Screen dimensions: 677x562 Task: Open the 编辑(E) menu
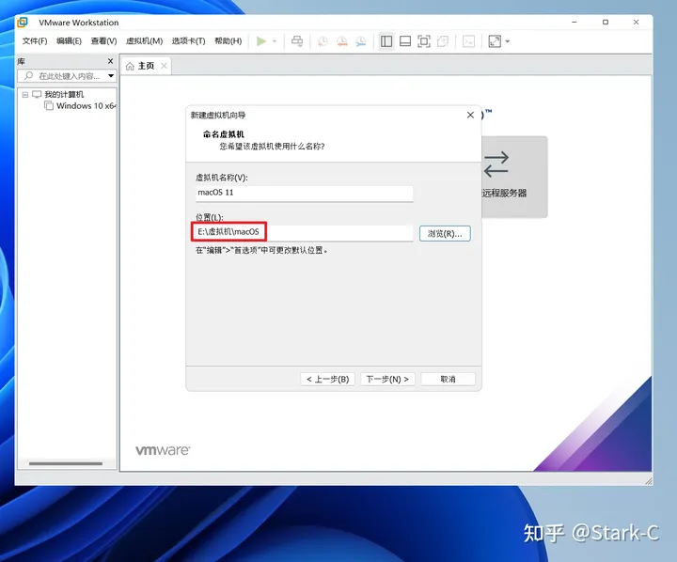69,41
